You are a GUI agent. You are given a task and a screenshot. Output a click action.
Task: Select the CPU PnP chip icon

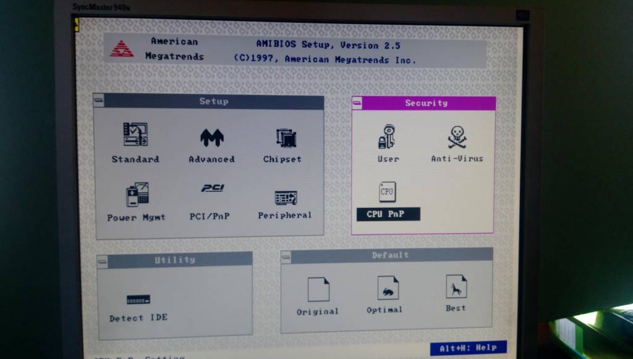point(387,192)
